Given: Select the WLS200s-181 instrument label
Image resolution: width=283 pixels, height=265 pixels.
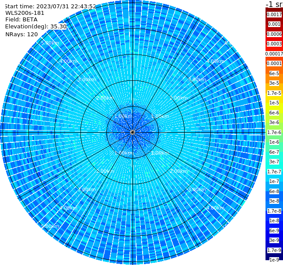Looking at the screenshot, I should (x=25, y=13).
